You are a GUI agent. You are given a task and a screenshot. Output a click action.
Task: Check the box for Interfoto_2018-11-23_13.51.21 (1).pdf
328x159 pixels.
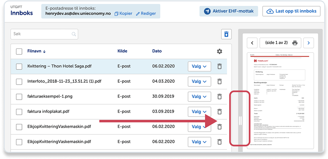pos(19,81)
